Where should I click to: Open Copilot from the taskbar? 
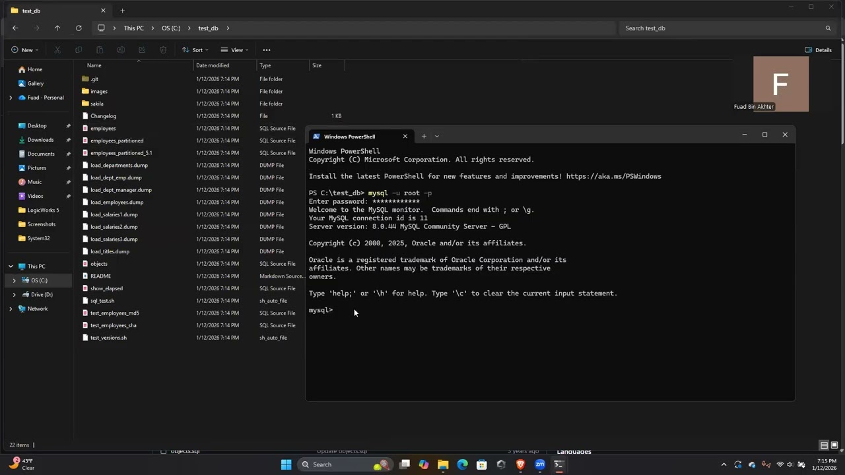point(424,464)
